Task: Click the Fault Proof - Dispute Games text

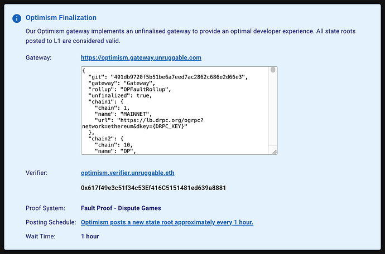Action: point(121,208)
